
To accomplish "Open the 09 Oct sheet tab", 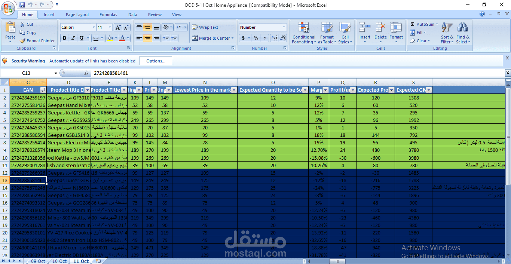I will click(x=37, y=261).
